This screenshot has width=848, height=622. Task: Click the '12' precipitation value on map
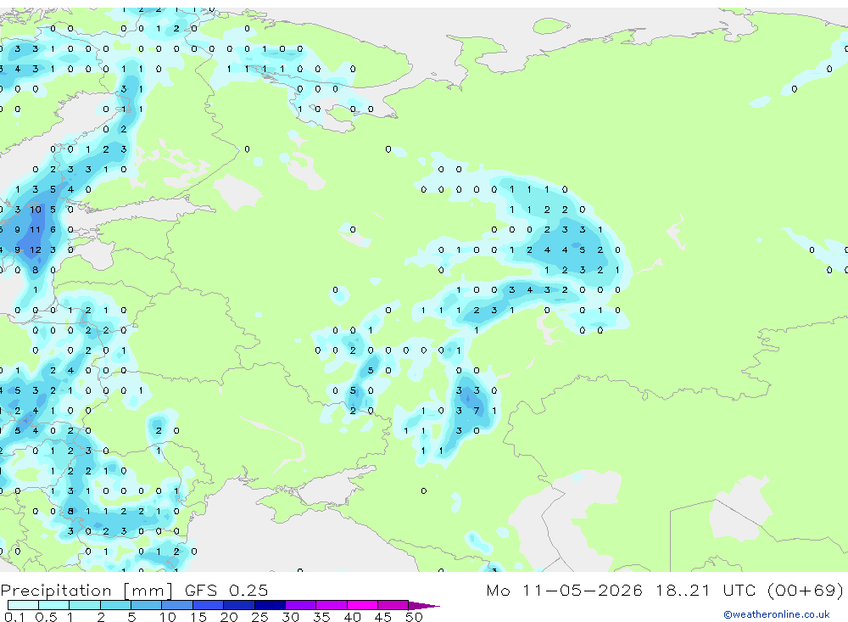point(35,250)
